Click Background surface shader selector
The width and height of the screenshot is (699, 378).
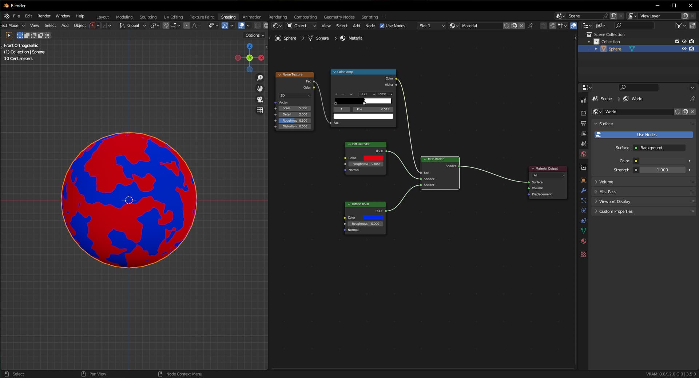click(x=659, y=148)
